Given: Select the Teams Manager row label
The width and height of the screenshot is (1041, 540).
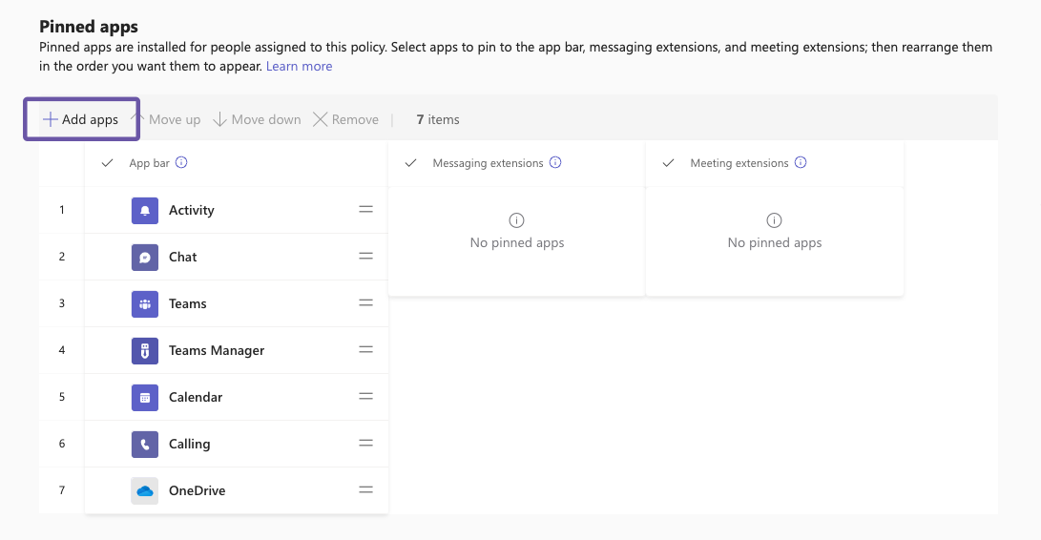Looking at the screenshot, I should [217, 351].
